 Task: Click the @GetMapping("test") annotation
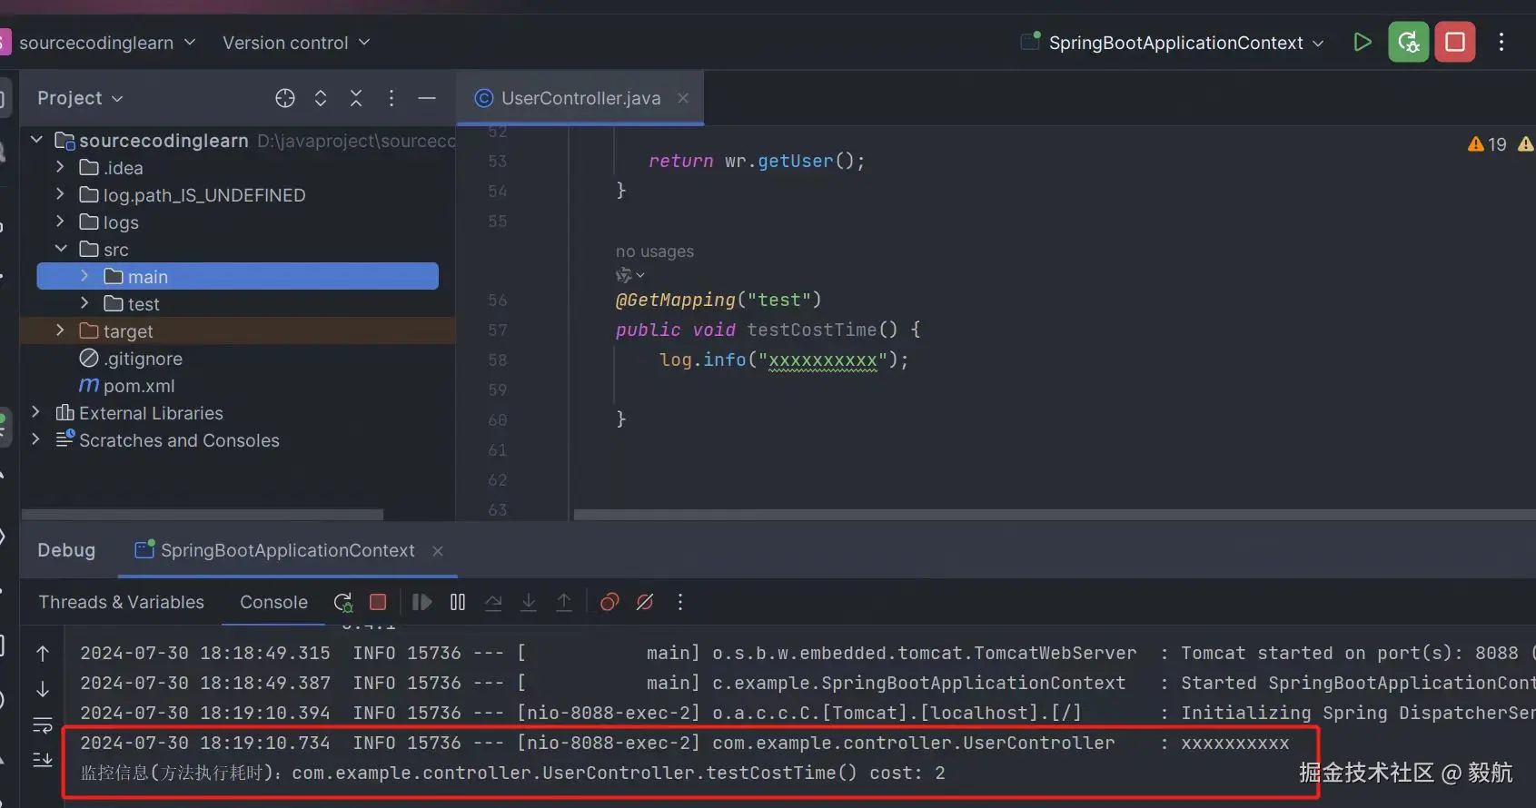point(718,300)
